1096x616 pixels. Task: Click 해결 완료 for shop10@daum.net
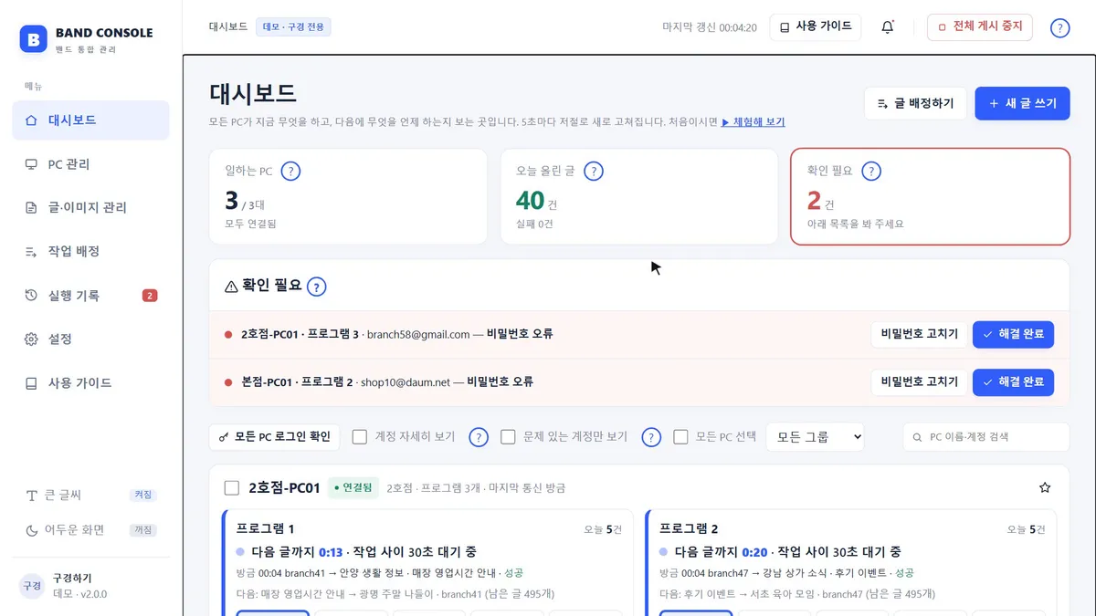click(x=1013, y=381)
